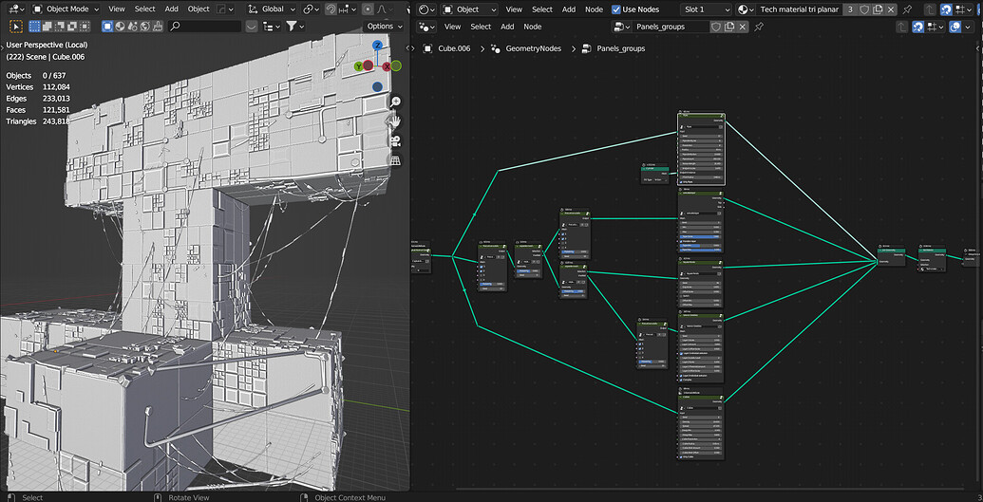Browse node groups next to Panels_groups
This screenshot has height=502, width=983.
622,27
